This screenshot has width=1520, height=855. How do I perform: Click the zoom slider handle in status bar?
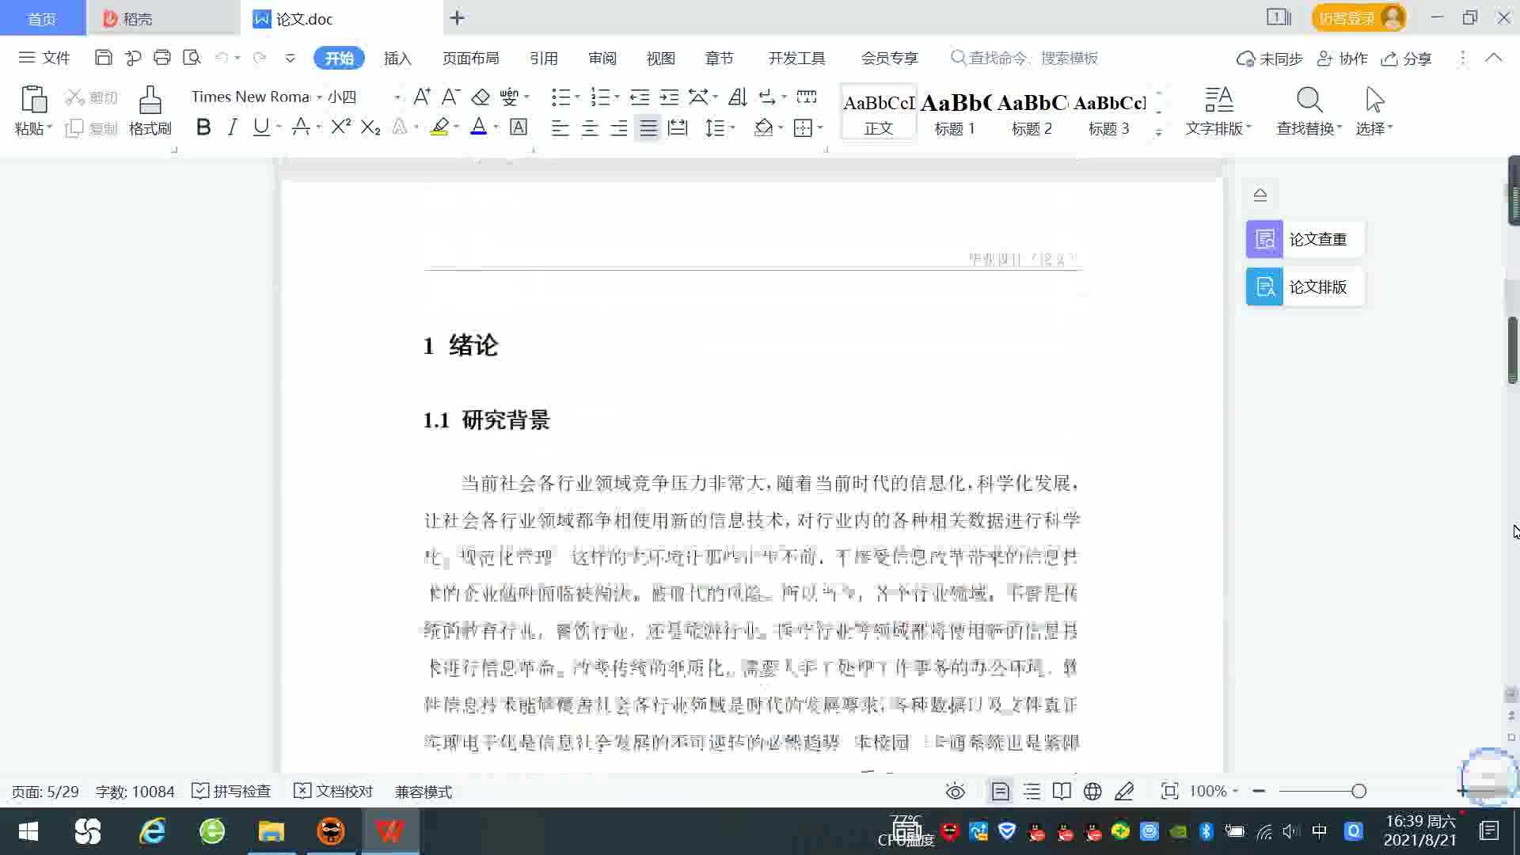[x=1359, y=792]
